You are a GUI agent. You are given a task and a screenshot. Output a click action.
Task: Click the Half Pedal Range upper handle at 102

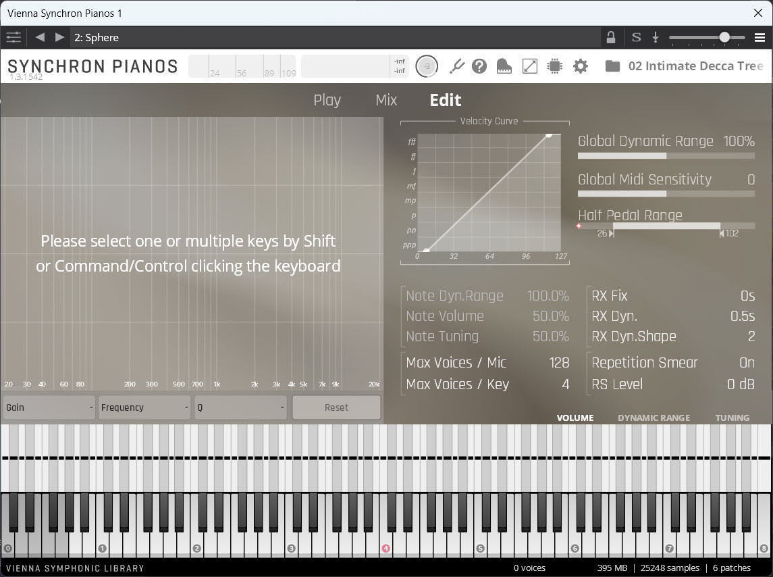[722, 233]
